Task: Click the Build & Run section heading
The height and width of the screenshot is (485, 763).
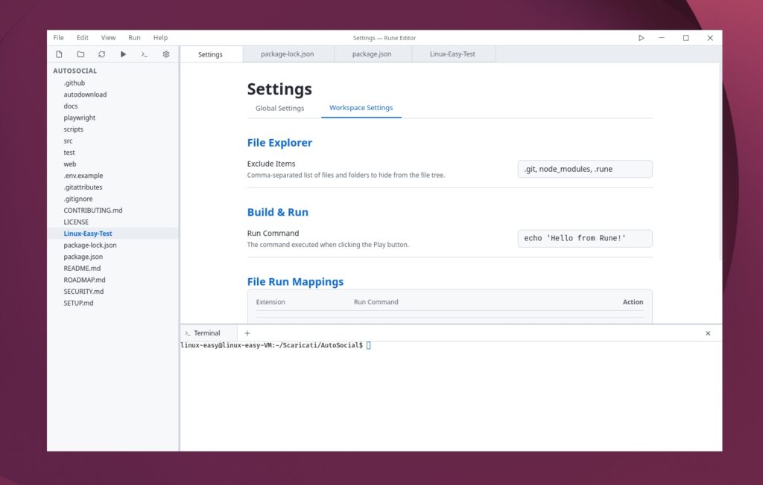Action: click(278, 212)
